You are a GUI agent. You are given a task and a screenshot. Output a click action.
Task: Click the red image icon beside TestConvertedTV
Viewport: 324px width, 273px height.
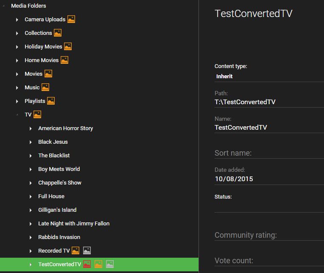pyautogui.click(x=87, y=264)
